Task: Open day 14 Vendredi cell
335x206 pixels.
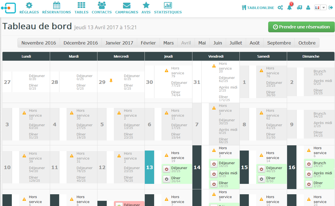Action: pos(197,167)
